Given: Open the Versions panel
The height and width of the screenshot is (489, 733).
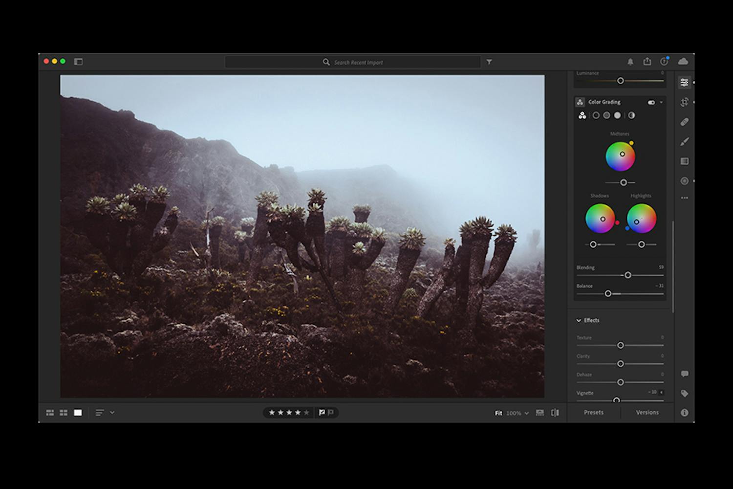Looking at the screenshot, I should click(647, 412).
